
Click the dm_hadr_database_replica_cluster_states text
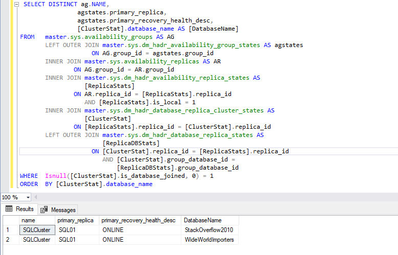click(194, 110)
